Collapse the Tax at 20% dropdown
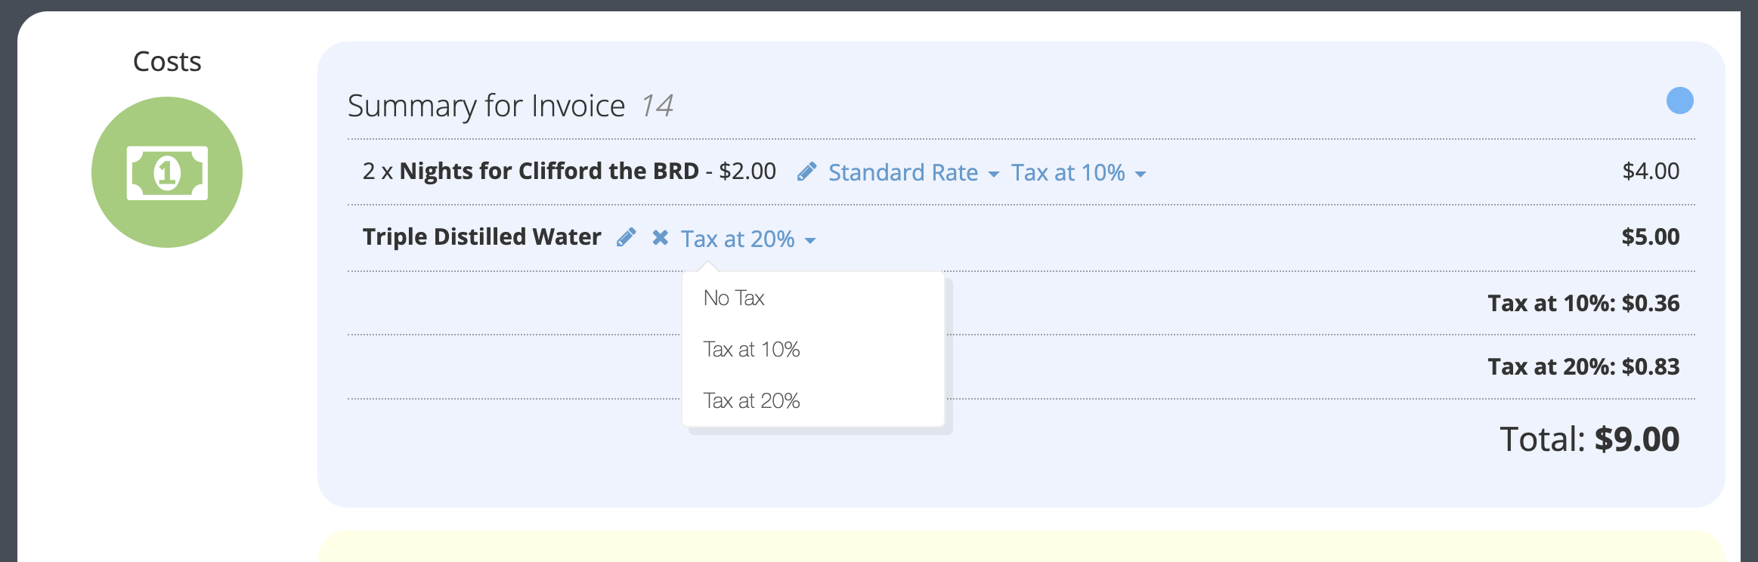Viewport: 1758px width, 562px height. click(x=748, y=239)
